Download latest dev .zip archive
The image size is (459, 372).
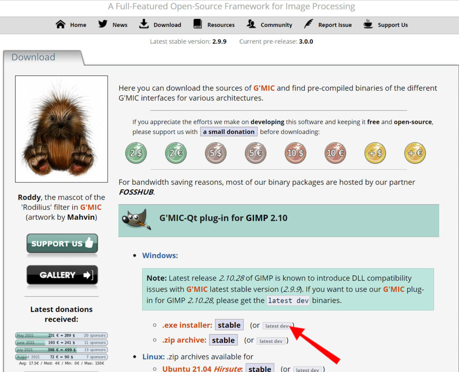point(271,341)
